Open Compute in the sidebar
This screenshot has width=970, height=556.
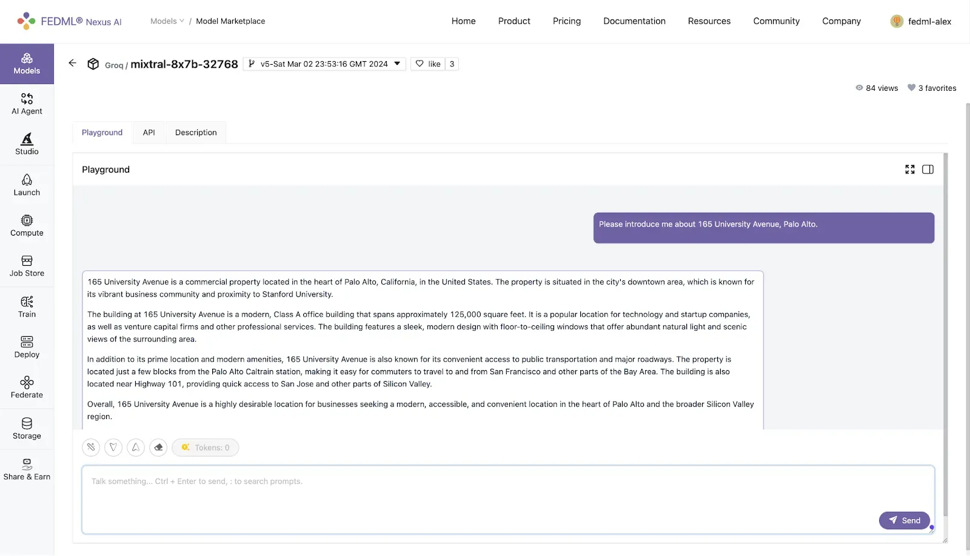click(x=27, y=226)
